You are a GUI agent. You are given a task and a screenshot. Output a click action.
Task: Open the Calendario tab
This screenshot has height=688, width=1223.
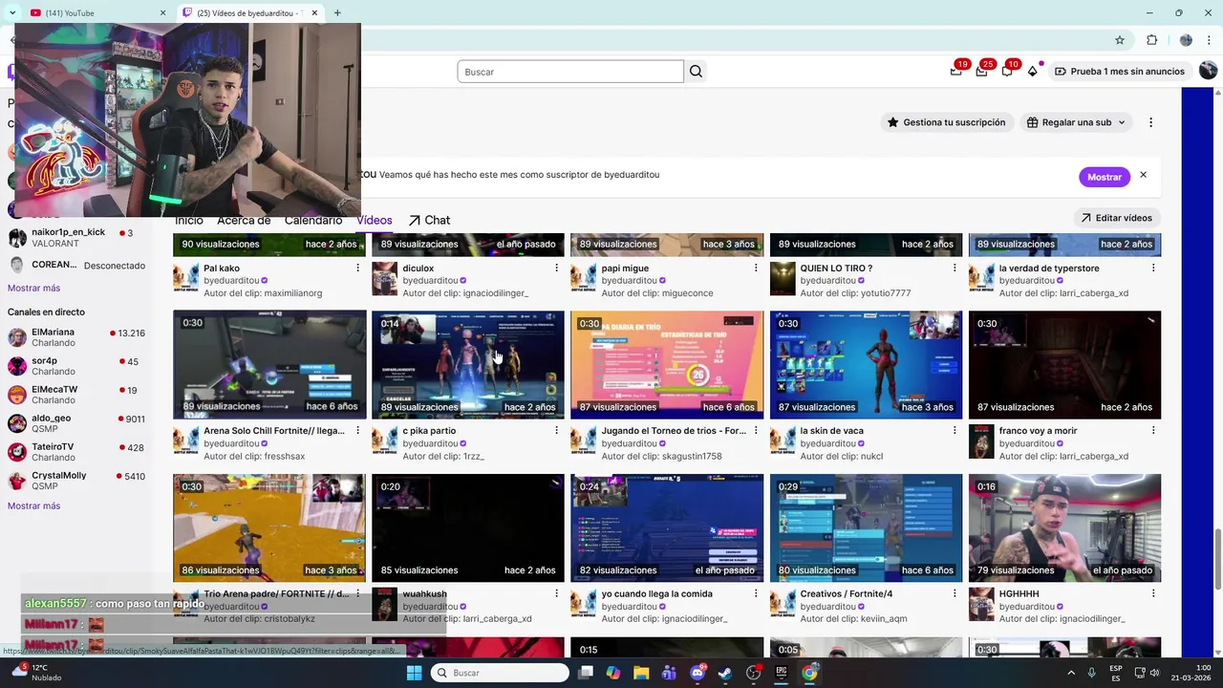pos(313,220)
